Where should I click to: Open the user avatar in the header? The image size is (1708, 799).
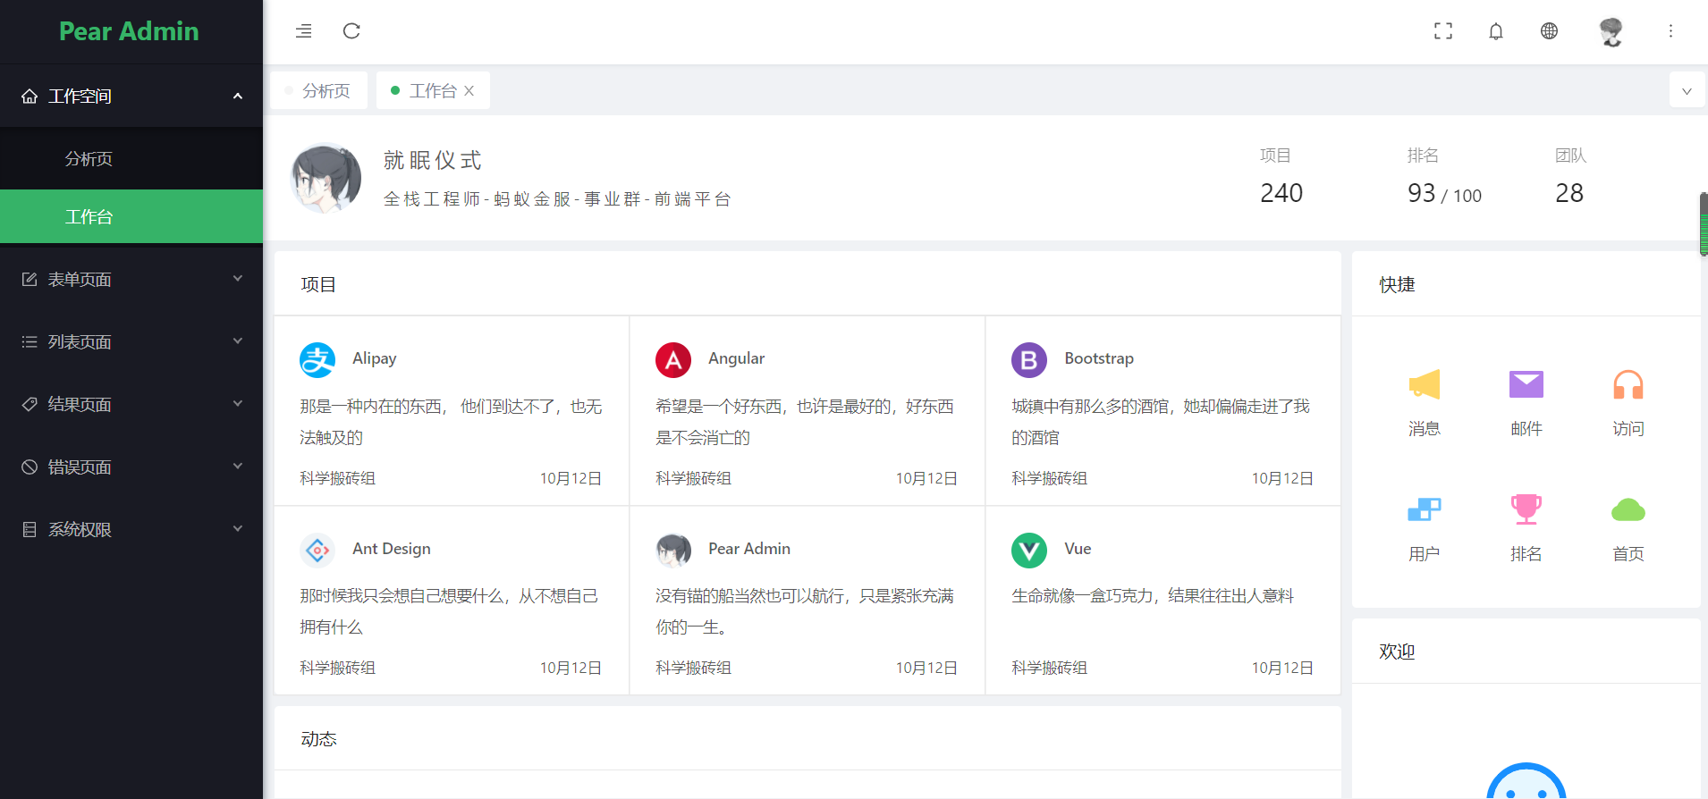(1611, 31)
